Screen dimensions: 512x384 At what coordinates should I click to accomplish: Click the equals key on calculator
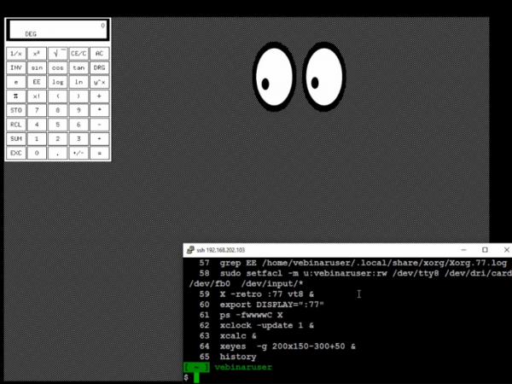tap(100, 154)
